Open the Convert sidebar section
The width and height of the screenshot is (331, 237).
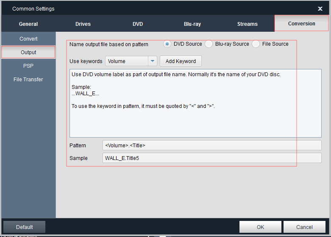pos(28,39)
